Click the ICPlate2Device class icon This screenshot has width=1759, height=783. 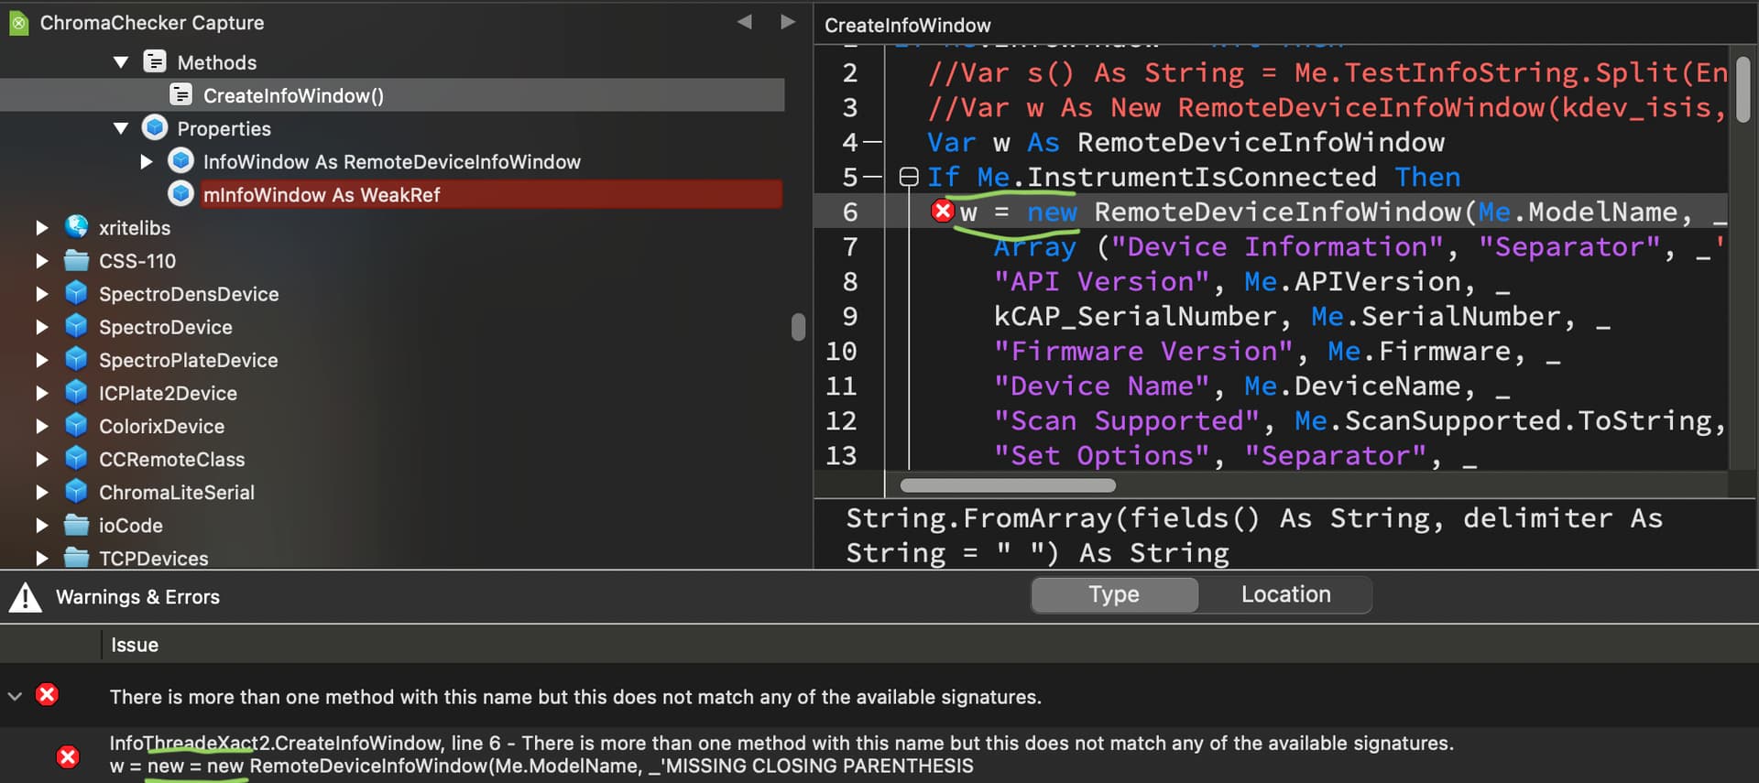click(77, 392)
